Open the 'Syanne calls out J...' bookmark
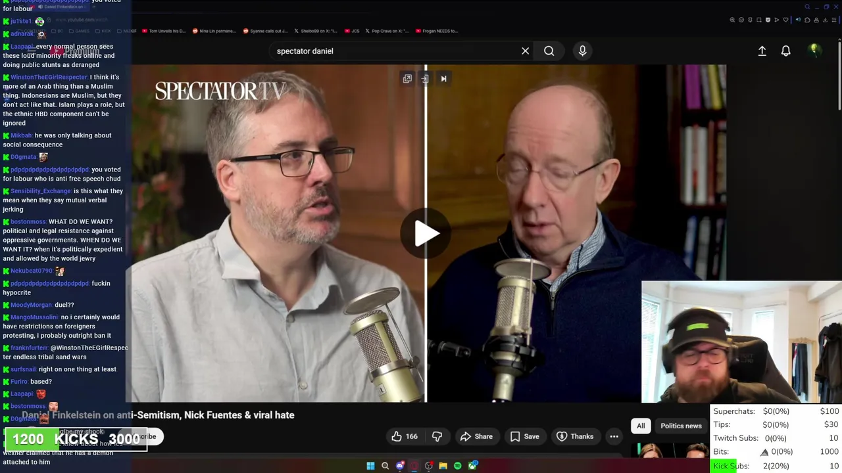This screenshot has width=842, height=473. (265, 31)
